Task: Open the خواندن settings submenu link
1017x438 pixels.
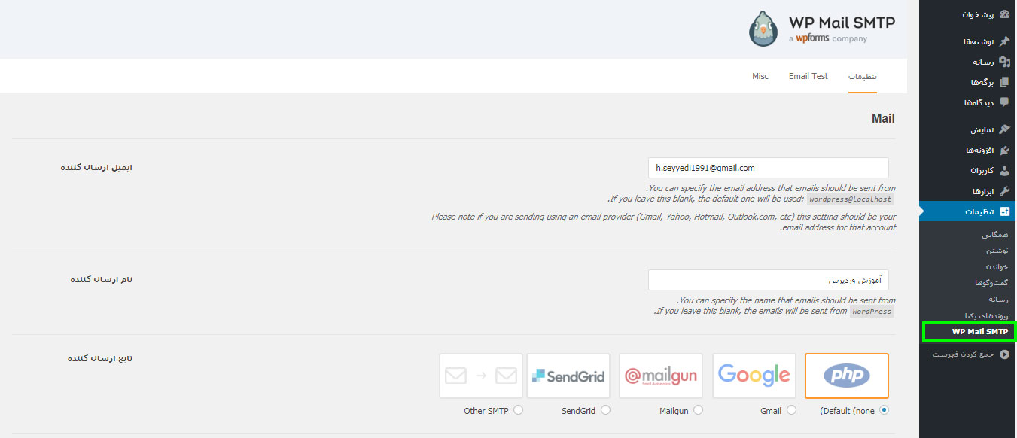Action: (x=996, y=266)
